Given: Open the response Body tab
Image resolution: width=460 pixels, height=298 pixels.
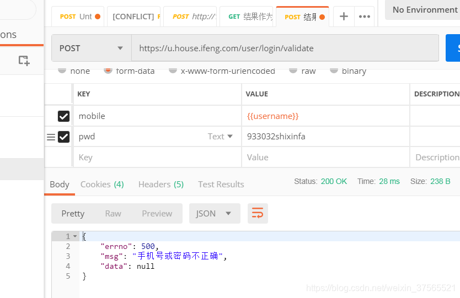Looking at the screenshot, I should point(60,185).
